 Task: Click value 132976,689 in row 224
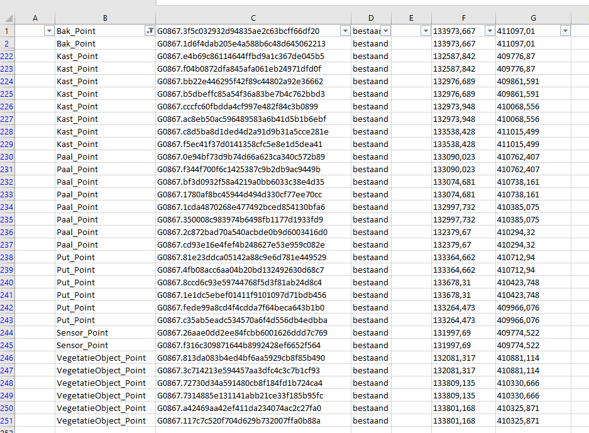pos(463,82)
